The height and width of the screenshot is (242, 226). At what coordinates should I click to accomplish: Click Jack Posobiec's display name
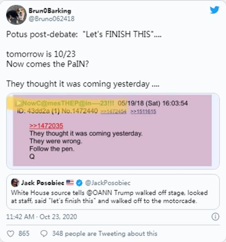click(43, 183)
